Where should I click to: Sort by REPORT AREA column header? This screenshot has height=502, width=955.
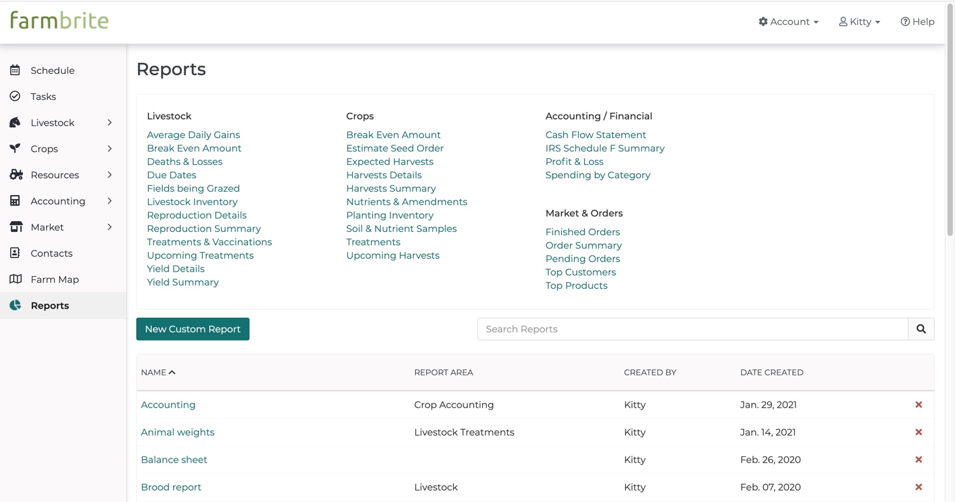point(443,373)
